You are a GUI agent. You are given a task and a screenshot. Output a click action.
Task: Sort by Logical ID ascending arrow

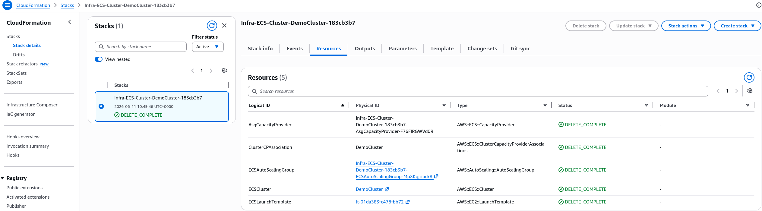(343, 105)
